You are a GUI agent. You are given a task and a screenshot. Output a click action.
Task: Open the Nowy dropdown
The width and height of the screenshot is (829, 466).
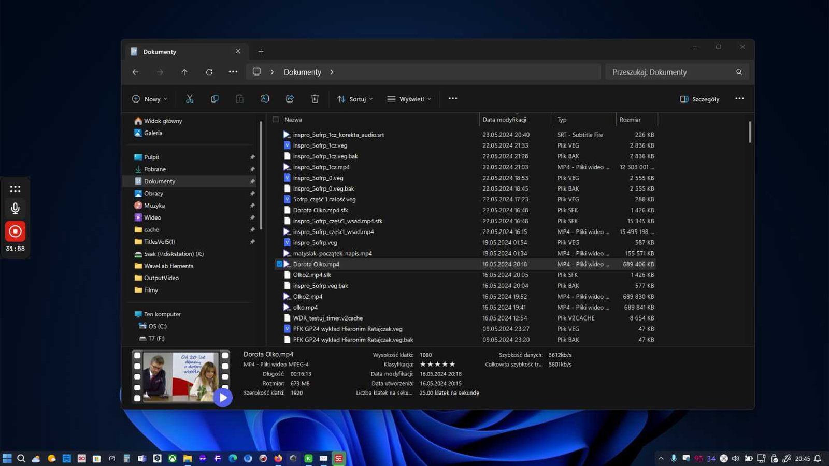coord(150,99)
